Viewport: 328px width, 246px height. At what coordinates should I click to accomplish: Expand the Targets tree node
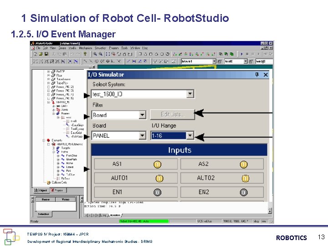(54, 148)
